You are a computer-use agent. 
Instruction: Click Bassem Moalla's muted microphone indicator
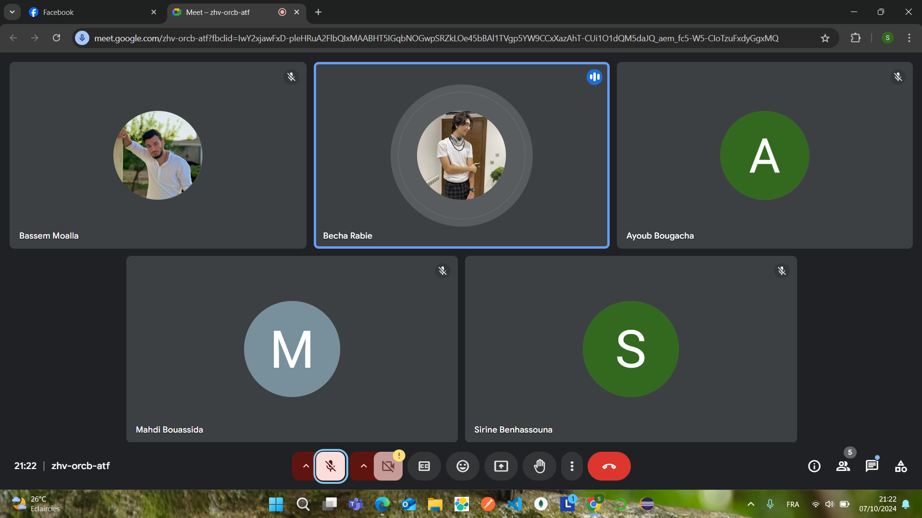pos(291,77)
